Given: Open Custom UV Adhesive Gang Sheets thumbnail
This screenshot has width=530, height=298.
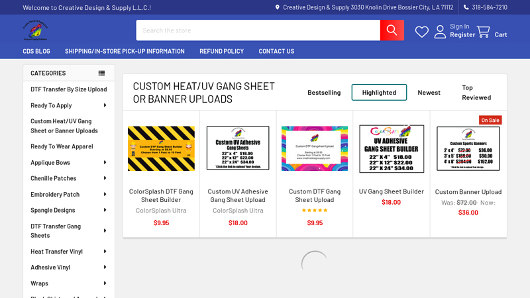Looking at the screenshot, I should 238,148.
